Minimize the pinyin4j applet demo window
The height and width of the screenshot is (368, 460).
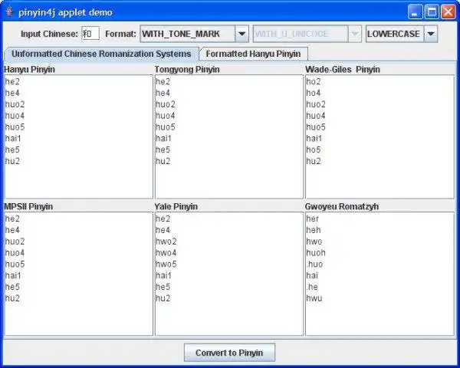[415, 12]
